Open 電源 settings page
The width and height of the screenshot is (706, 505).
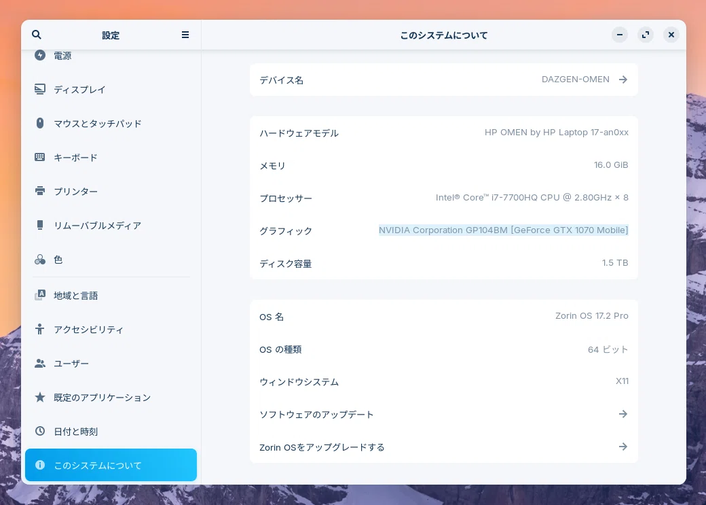[x=111, y=56]
